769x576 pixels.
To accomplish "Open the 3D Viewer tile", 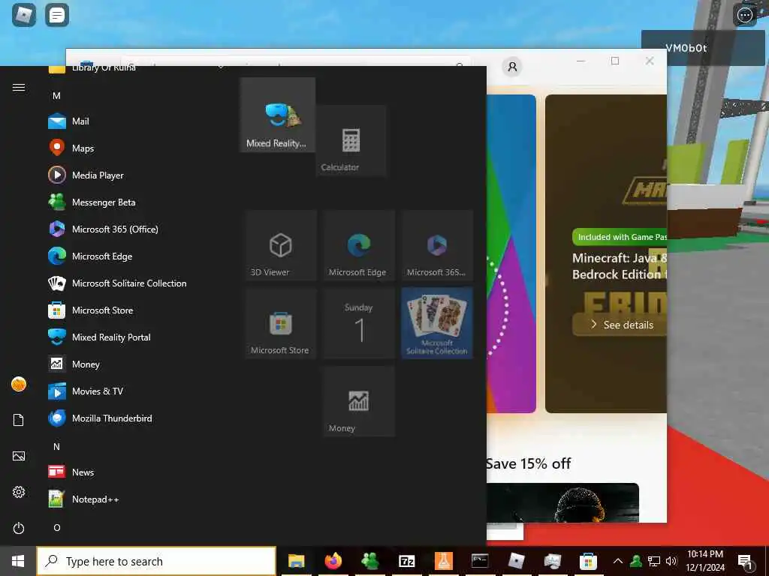I will 281,245.
